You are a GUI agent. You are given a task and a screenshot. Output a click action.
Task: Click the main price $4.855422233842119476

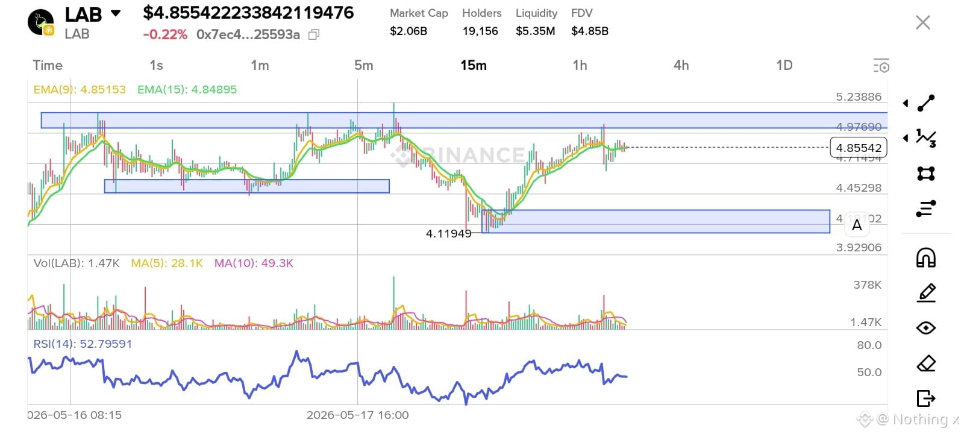(x=248, y=13)
